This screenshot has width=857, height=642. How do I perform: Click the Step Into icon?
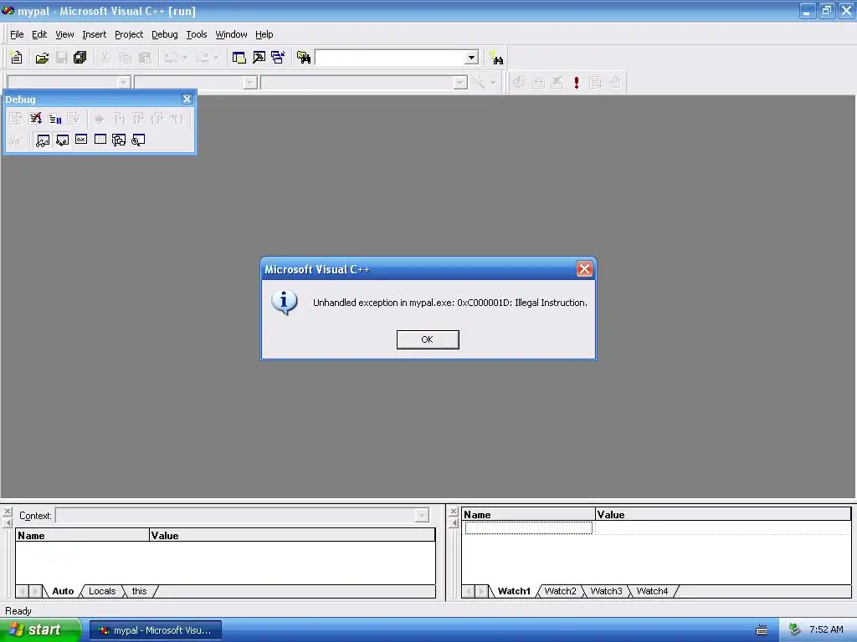[119, 119]
